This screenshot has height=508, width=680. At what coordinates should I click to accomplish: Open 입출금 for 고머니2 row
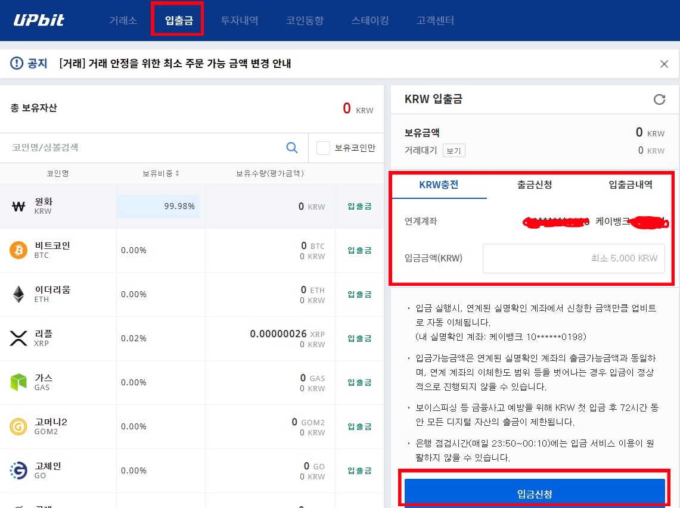[x=359, y=426]
